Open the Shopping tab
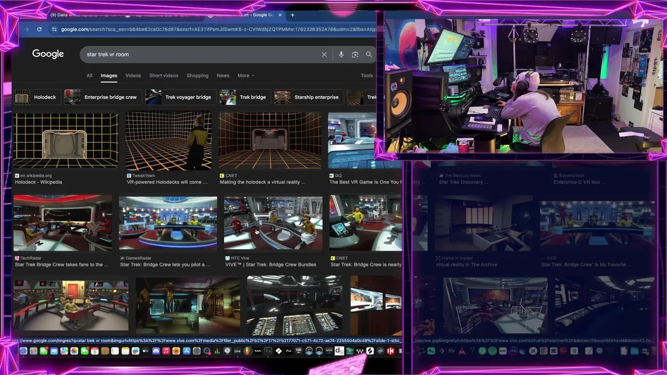The image size is (667, 375). [x=197, y=76]
